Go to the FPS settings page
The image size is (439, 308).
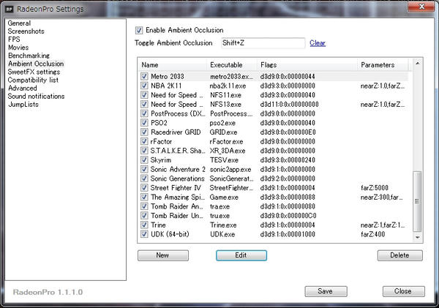coord(14,40)
